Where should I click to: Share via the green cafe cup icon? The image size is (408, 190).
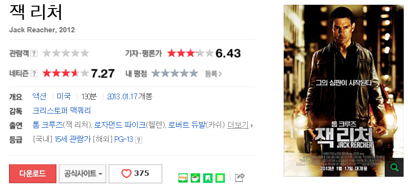195,178
